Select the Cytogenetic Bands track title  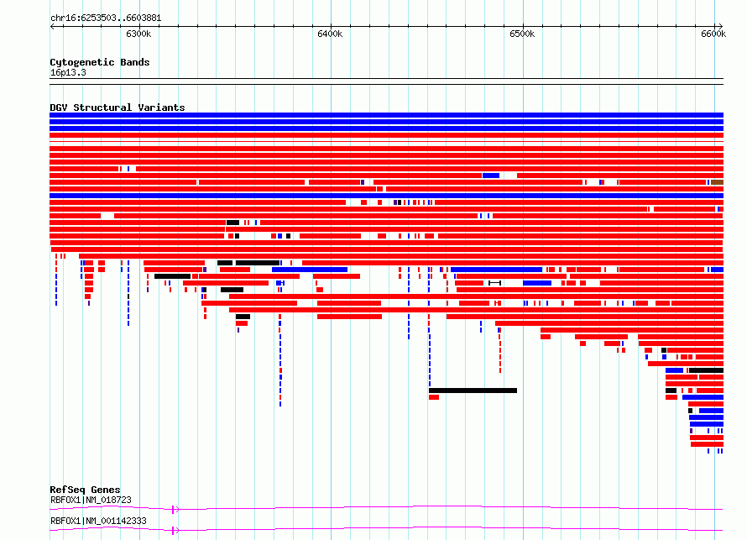[x=100, y=62]
